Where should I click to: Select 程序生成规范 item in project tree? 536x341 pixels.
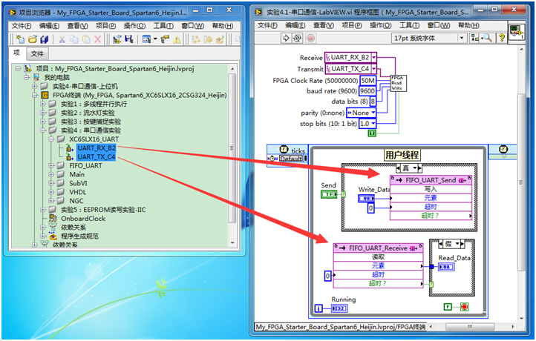coord(80,236)
